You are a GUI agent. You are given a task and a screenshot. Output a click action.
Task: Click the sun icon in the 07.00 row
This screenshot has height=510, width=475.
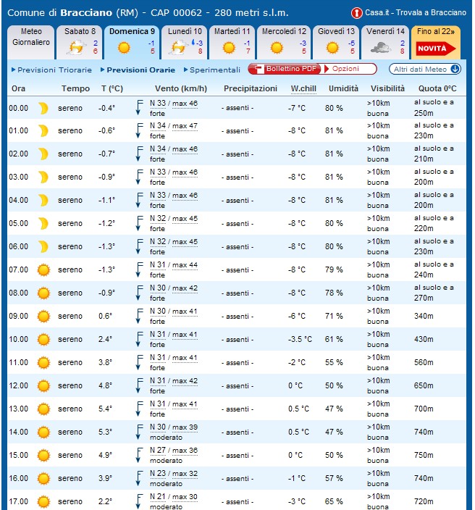[x=43, y=270]
